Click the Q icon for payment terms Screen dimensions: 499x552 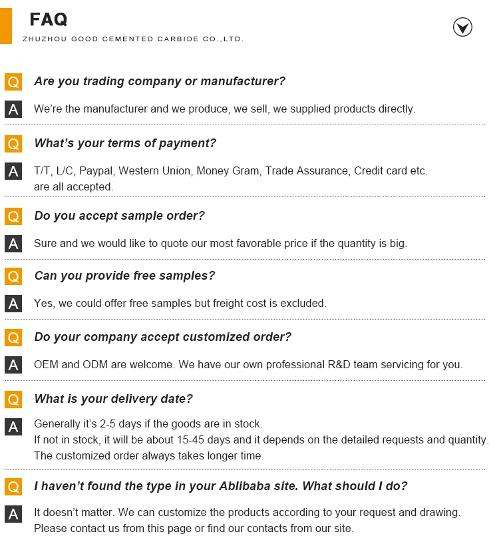coord(13,143)
